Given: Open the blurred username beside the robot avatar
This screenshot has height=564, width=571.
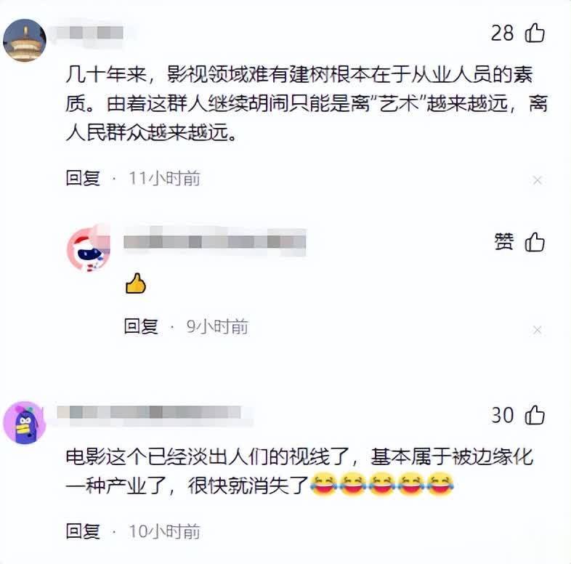Looking at the screenshot, I should tap(215, 241).
